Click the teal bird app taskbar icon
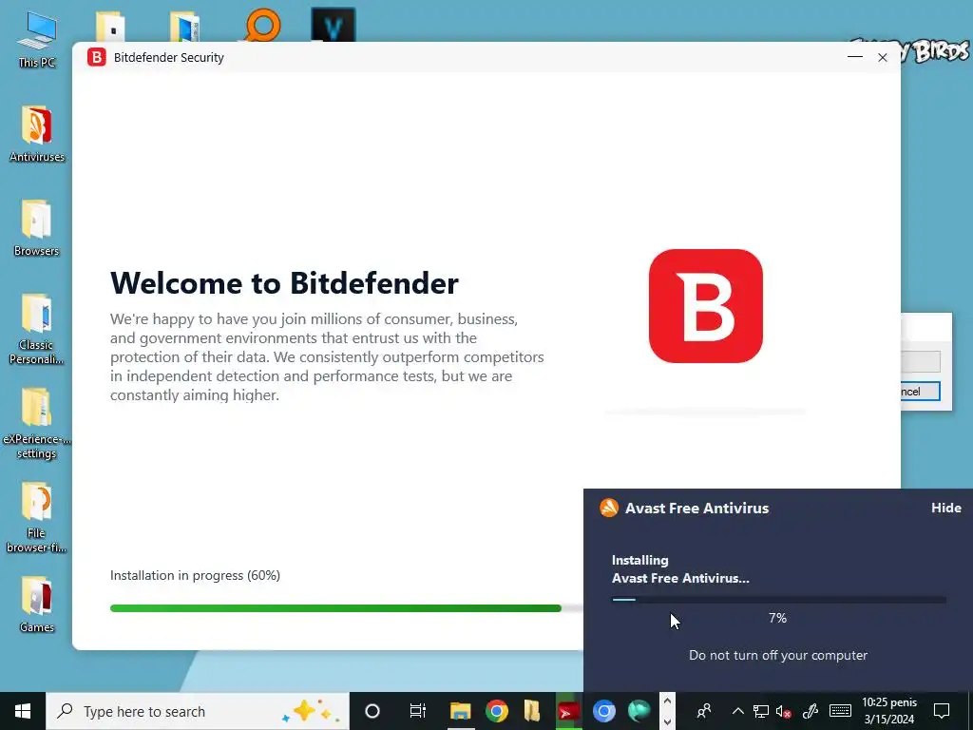 (x=639, y=711)
